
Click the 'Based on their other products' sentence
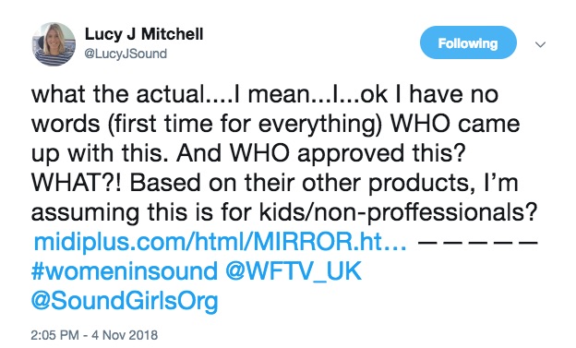tap(300, 183)
